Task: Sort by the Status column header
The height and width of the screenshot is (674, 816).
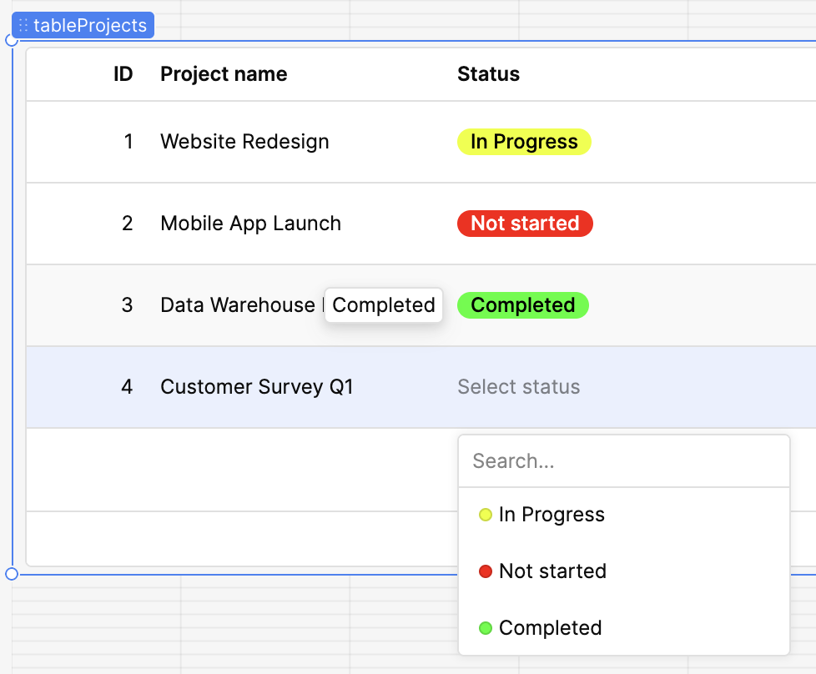Action: [x=488, y=74]
